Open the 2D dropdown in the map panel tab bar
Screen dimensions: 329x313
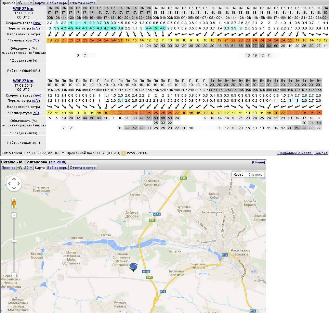tap(28, 168)
